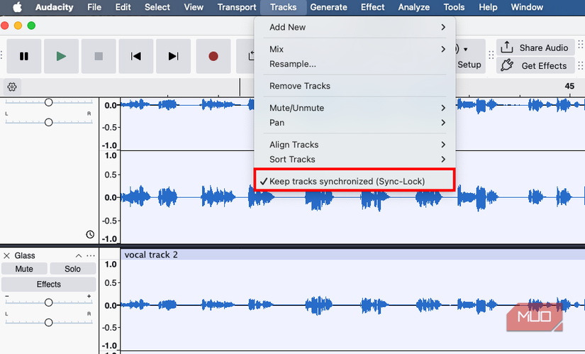The width and height of the screenshot is (585, 354).
Task: Open Glass track three-dot menu
Action: [91, 256]
